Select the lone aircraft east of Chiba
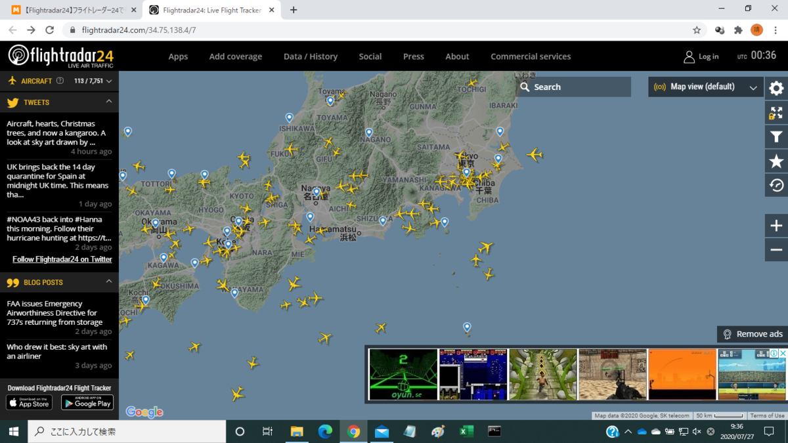 point(535,156)
